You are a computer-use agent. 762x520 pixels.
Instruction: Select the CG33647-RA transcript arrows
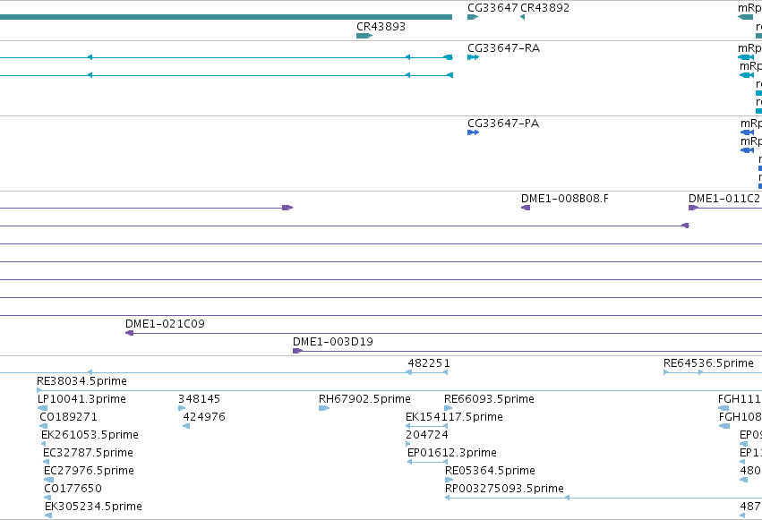point(473,57)
